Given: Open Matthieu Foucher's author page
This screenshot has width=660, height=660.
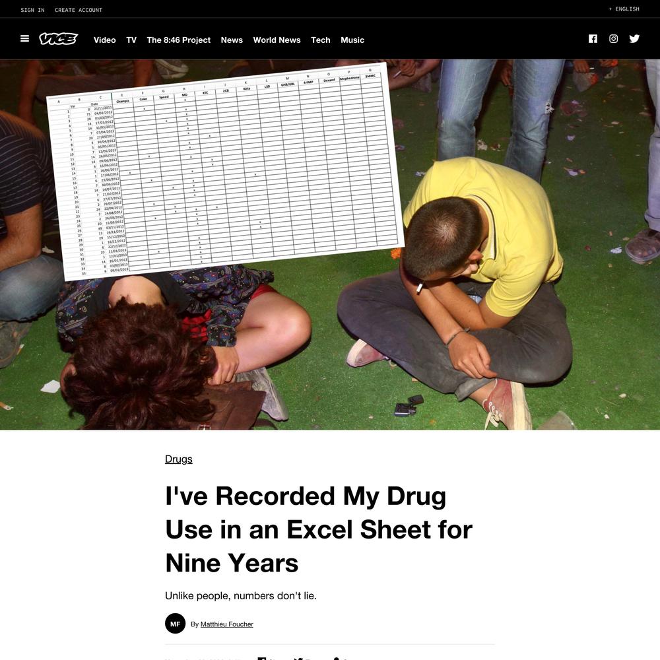Looking at the screenshot, I should pos(226,624).
